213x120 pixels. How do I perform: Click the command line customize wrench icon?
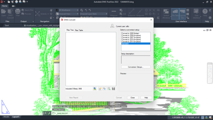(49, 113)
